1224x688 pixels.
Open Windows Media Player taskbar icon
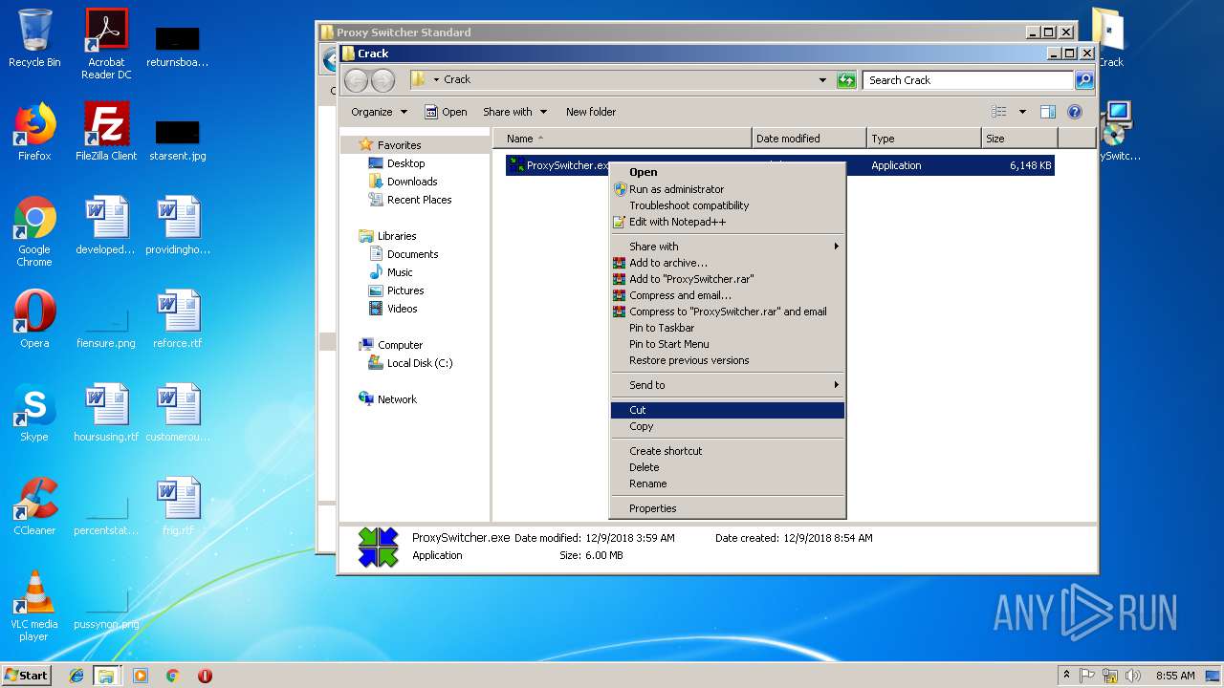141,676
